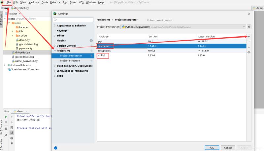Open the File menu
The image size is (264, 151).
point(9,2)
